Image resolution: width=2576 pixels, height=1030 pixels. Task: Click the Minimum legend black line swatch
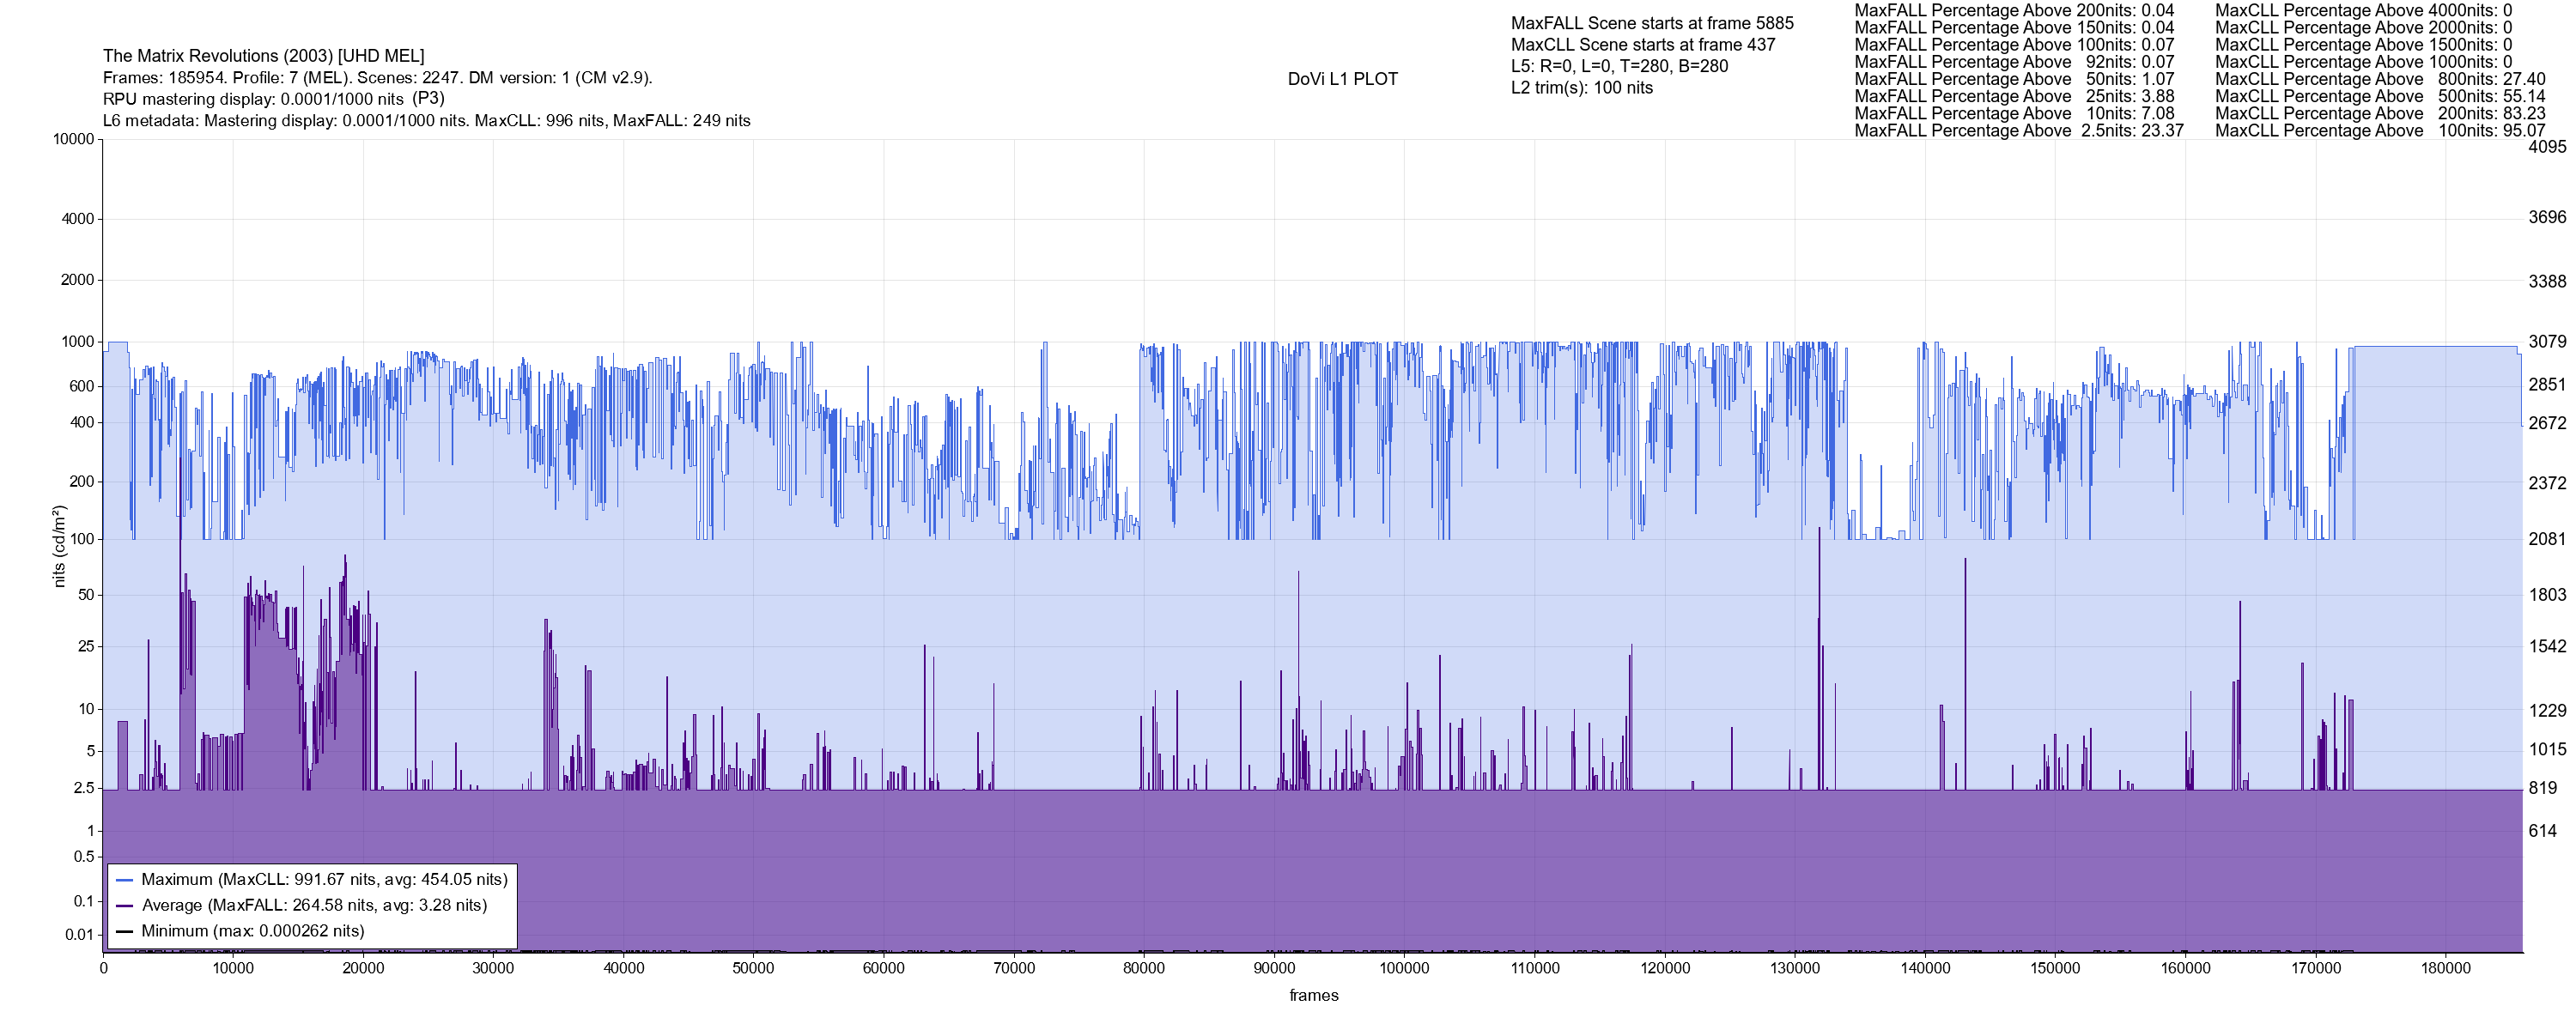pyautogui.click(x=125, y=931)
